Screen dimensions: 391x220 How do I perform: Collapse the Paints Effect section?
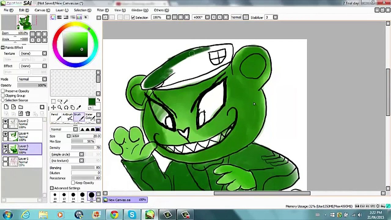[x=3, y=48]
